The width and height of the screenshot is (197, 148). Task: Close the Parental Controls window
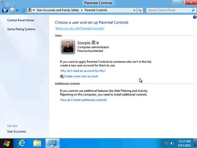(191, 3)
